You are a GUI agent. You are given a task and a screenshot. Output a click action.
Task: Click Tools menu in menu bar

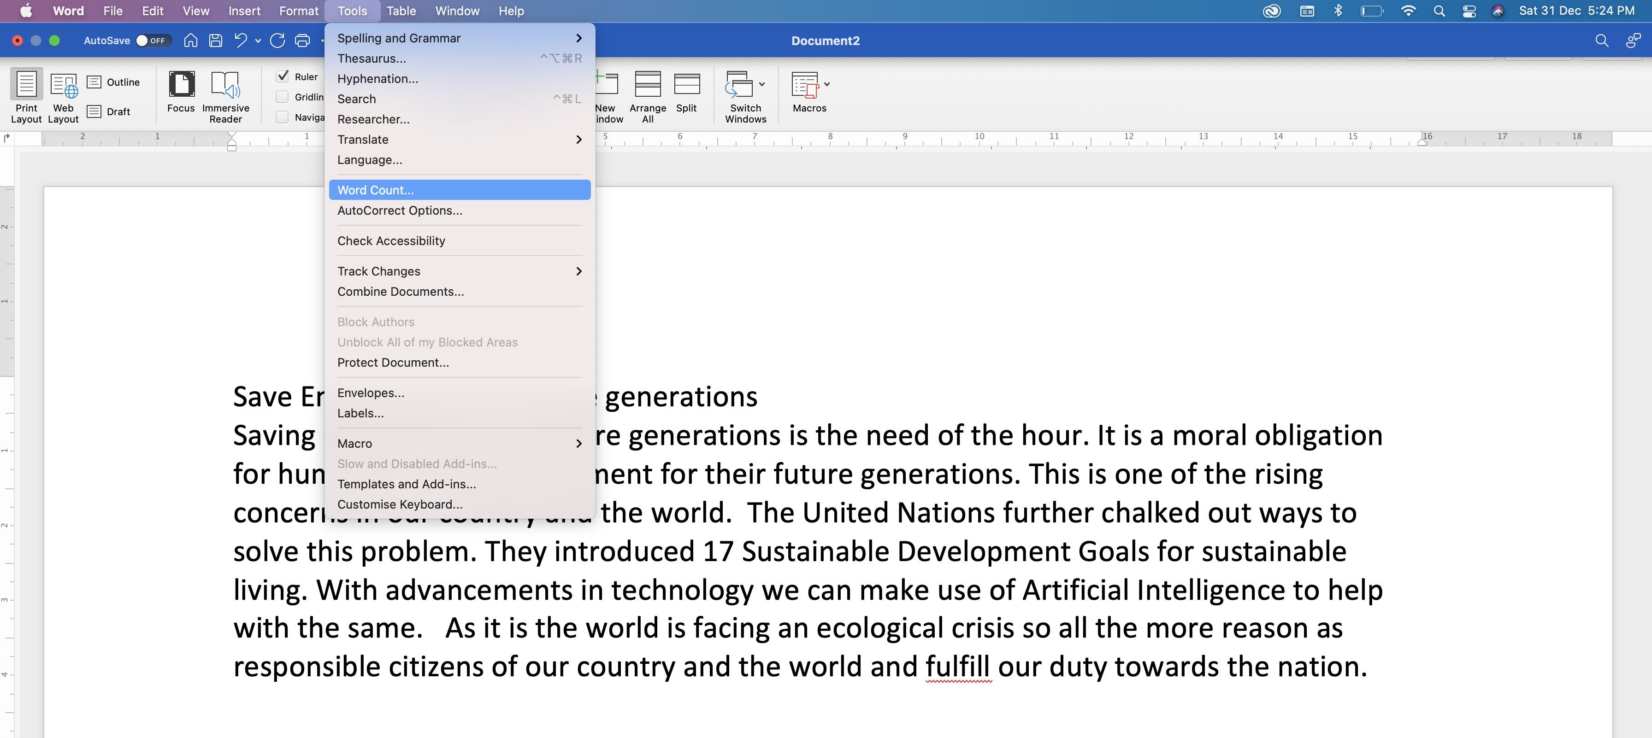tap(352, 11)
